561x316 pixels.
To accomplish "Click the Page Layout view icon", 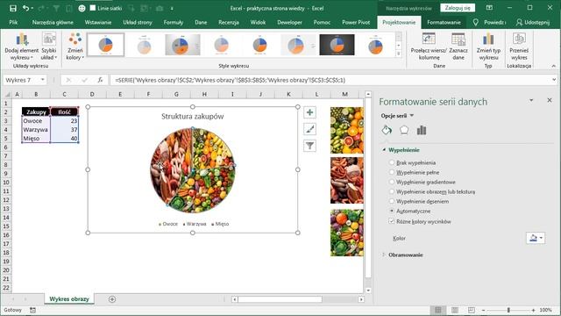I will coord(455,310).
